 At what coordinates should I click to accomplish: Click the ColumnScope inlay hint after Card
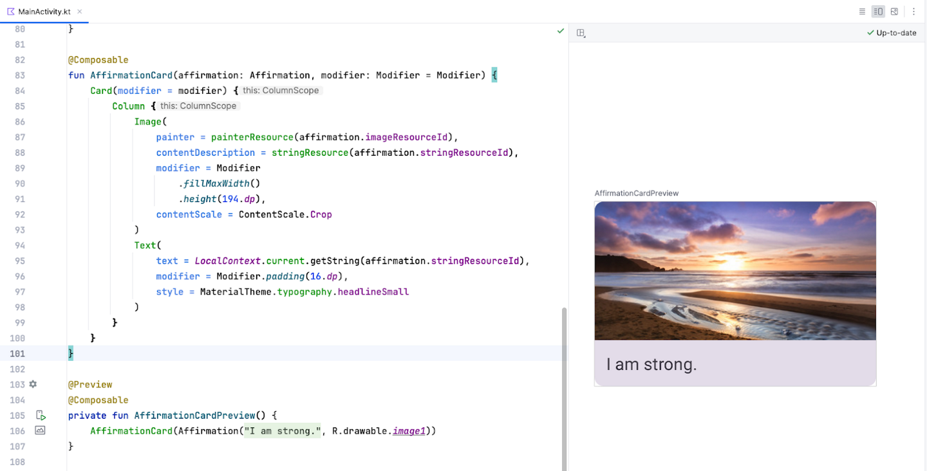pos(281,91)
